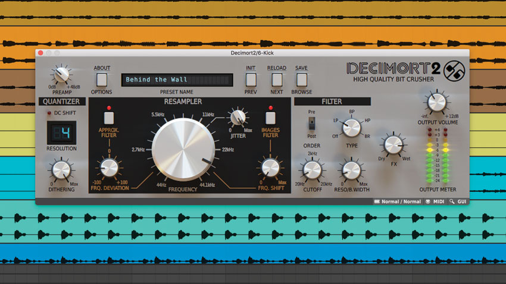Click the Frq. Shift knob
This screenshot has height=284, width=506.
pos(270,168)
